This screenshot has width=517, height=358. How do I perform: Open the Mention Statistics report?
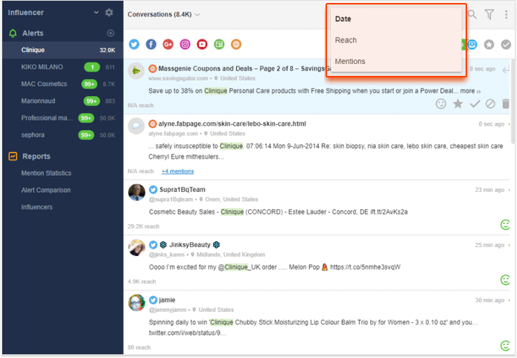[46, 173]
